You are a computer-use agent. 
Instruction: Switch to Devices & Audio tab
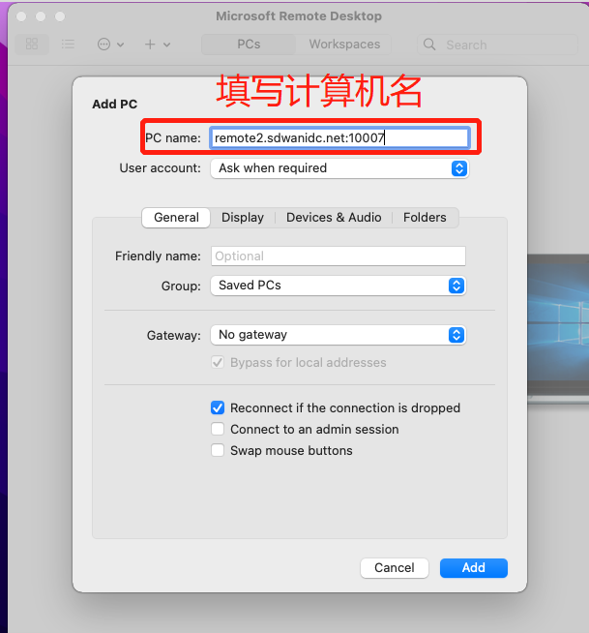click(x=334, y=217)
